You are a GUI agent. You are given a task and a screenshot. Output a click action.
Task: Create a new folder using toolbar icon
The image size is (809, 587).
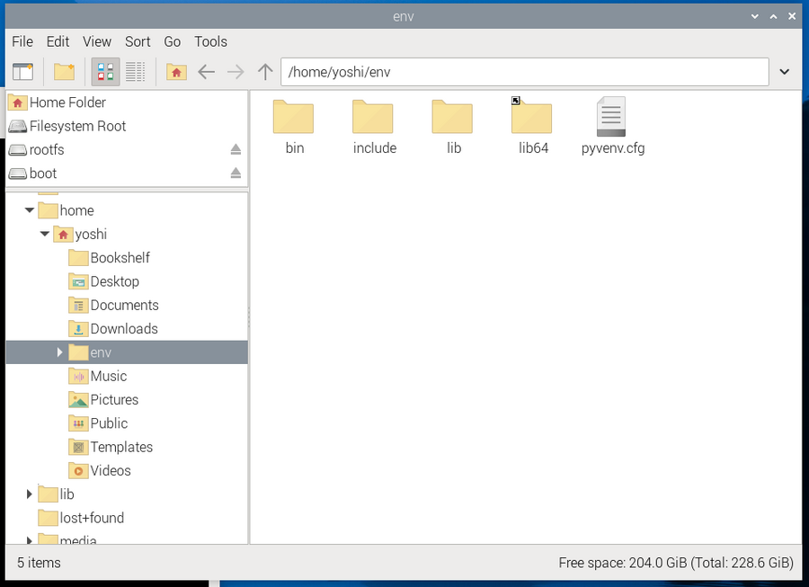(64, 72)
